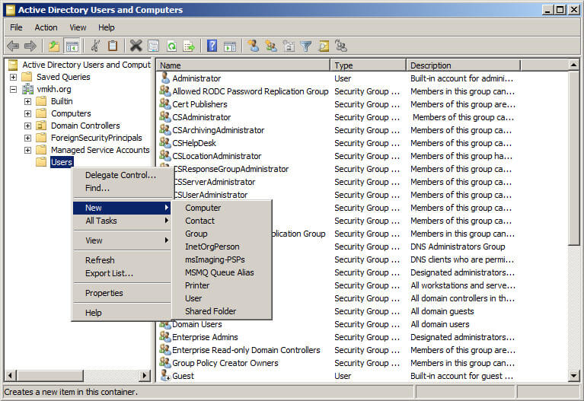Choose Shared Folder from the New submenu
584x401 pixels.
pyautogui.click(x=222, y=311)
